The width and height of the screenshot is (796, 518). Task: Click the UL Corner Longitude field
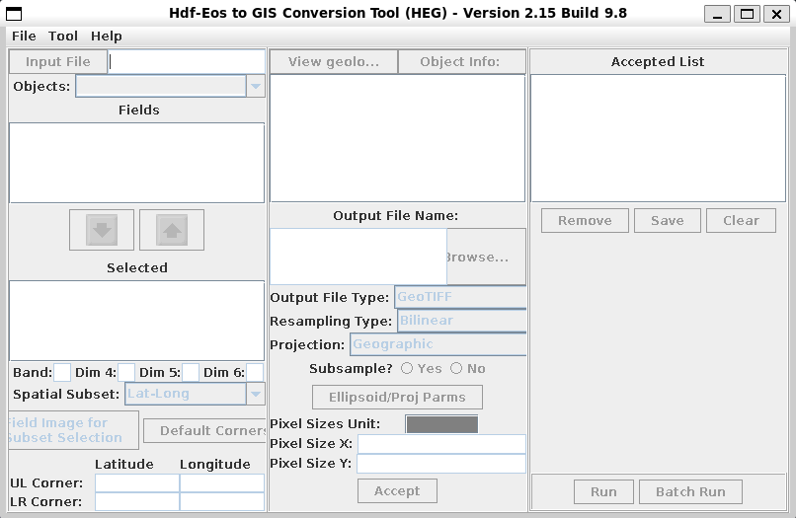click(x=222, y=483)
